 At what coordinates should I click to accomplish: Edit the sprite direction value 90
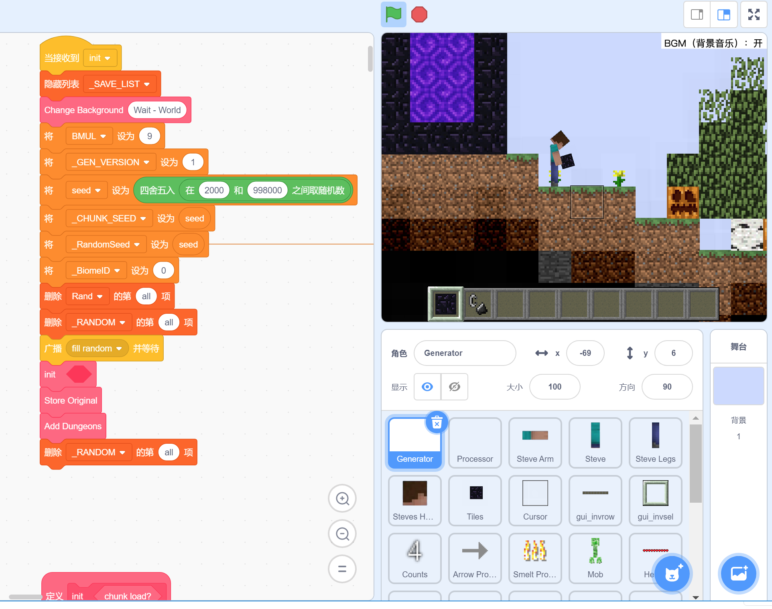point(667,387)
